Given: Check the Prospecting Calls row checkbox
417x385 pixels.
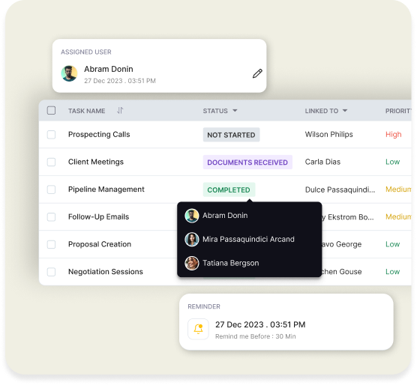Looking at the screenshot, I should 51,135.
